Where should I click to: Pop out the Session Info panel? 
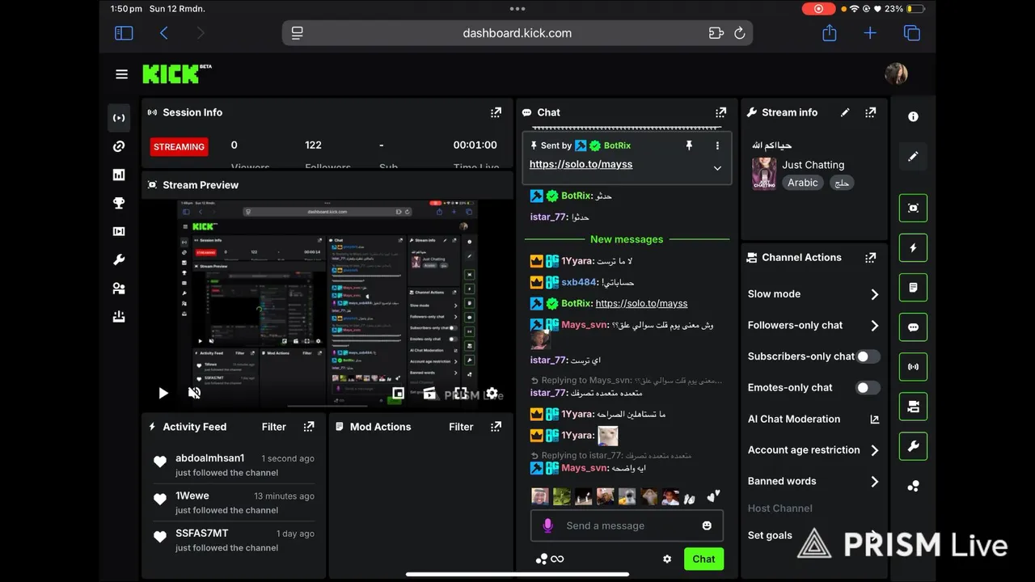coord(496,112)
